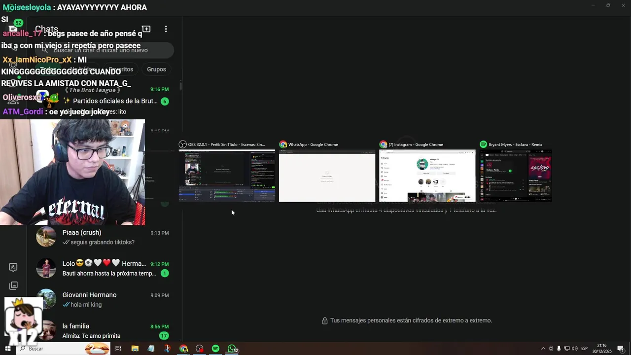This screenshot has height=355, width=631.
Task: Open Spotify from the taskbar
Action: 215,349
